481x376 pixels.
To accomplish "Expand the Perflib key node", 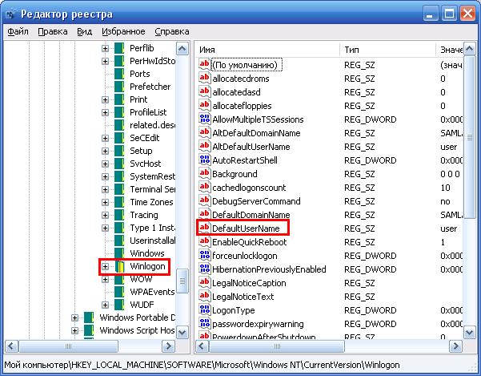I will click(105, 48).
